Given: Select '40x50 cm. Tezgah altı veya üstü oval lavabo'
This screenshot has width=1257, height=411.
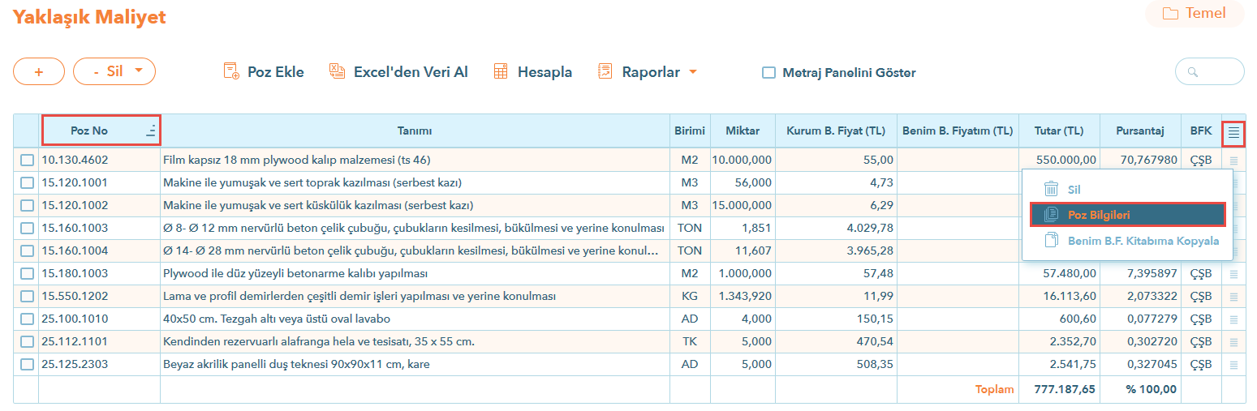Looking at the screenshot, I should tap(415, 319).
